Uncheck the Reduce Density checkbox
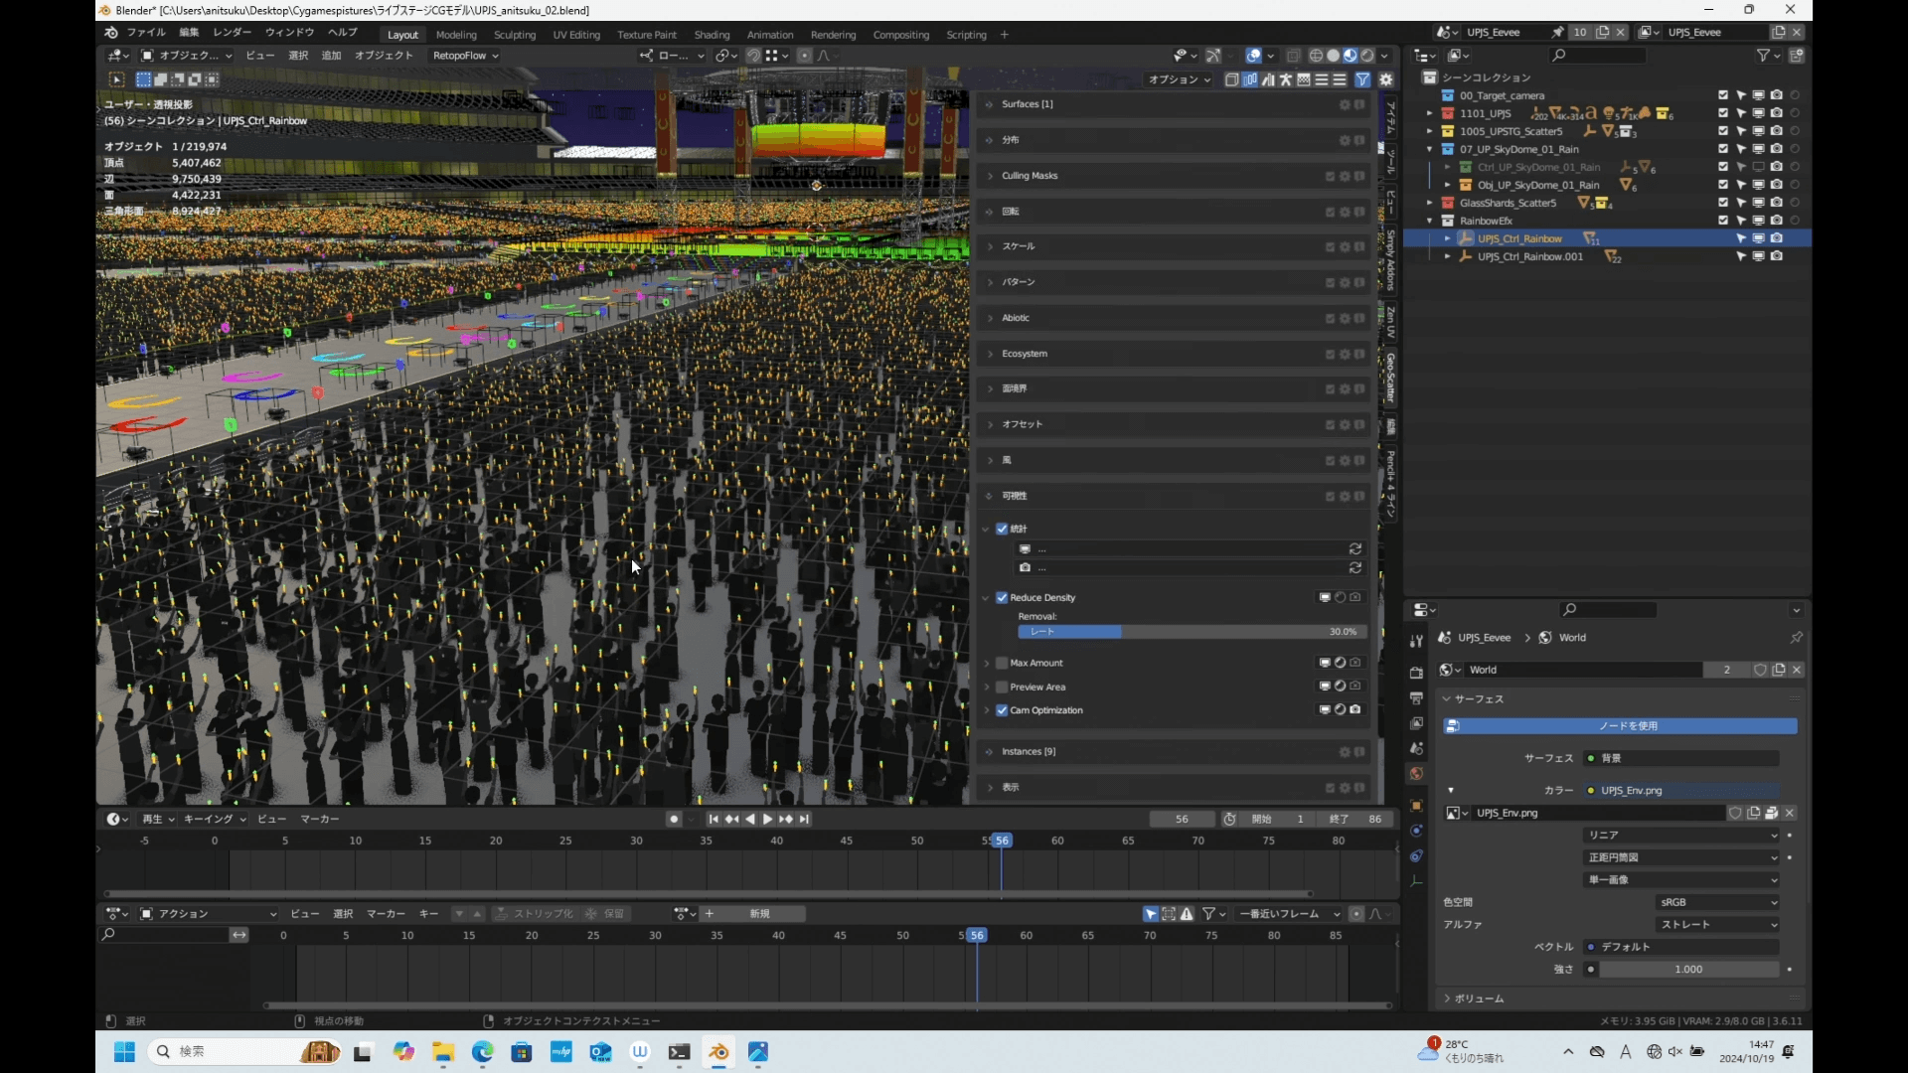 point(1002,598)
